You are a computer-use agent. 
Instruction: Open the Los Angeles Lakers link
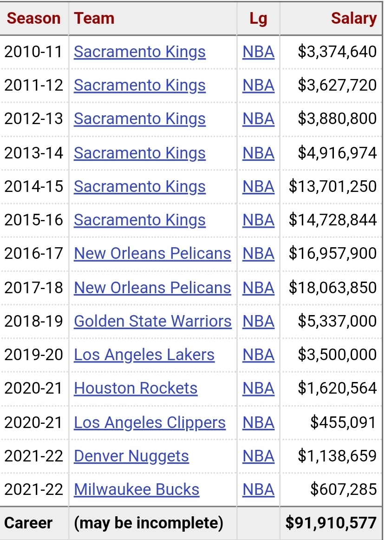pos(144,355)
